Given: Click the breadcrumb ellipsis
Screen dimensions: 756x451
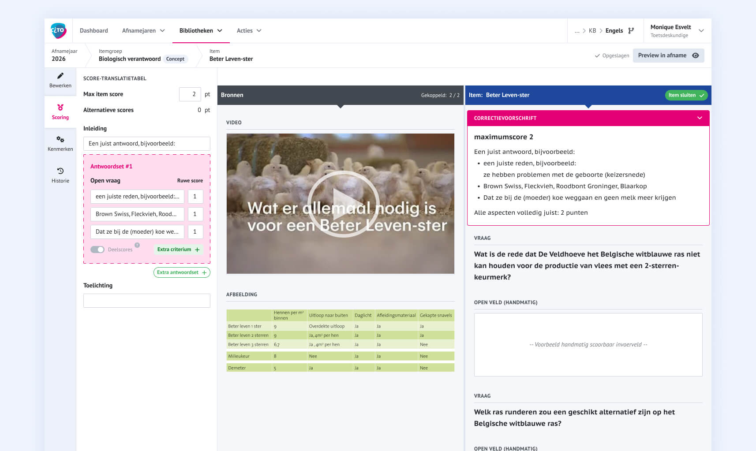Looking at the screenshot, I should click(x=577, y=31).
